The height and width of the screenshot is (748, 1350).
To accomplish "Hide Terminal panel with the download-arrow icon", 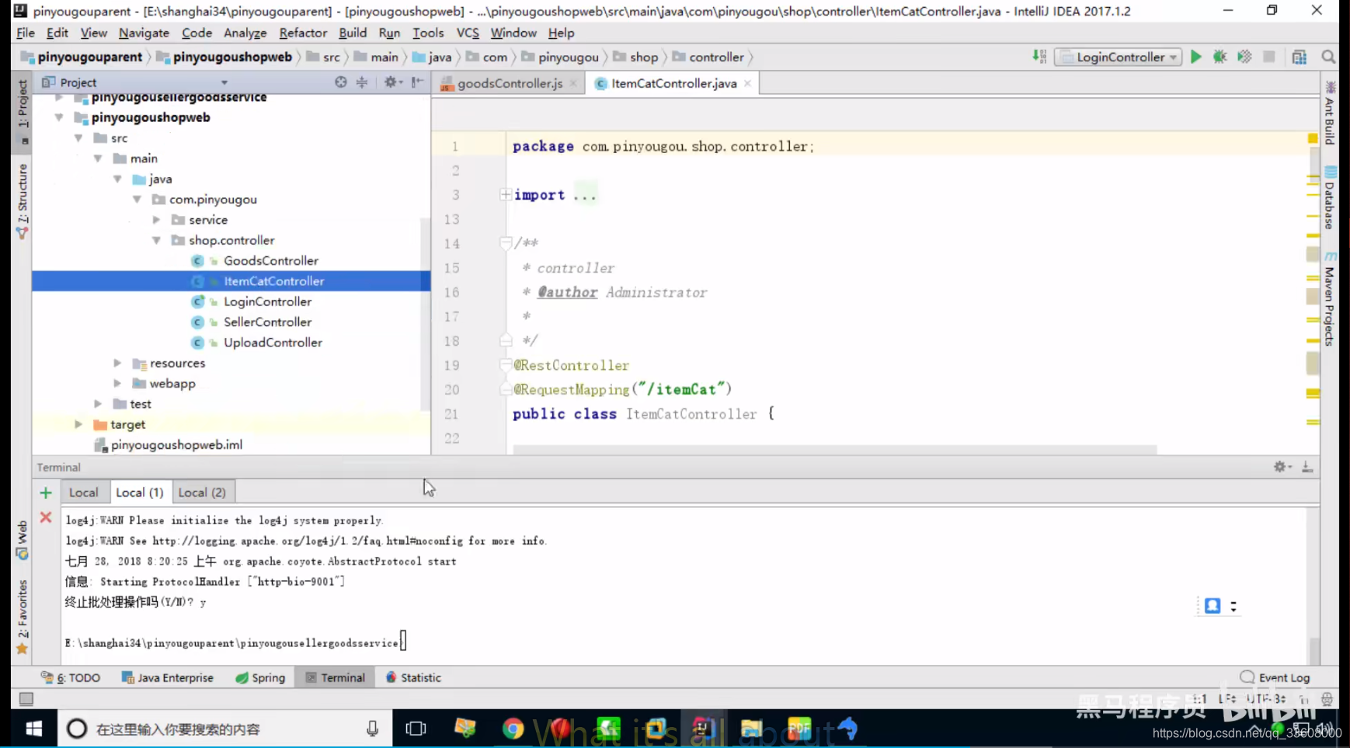I will click(1307, 467).
